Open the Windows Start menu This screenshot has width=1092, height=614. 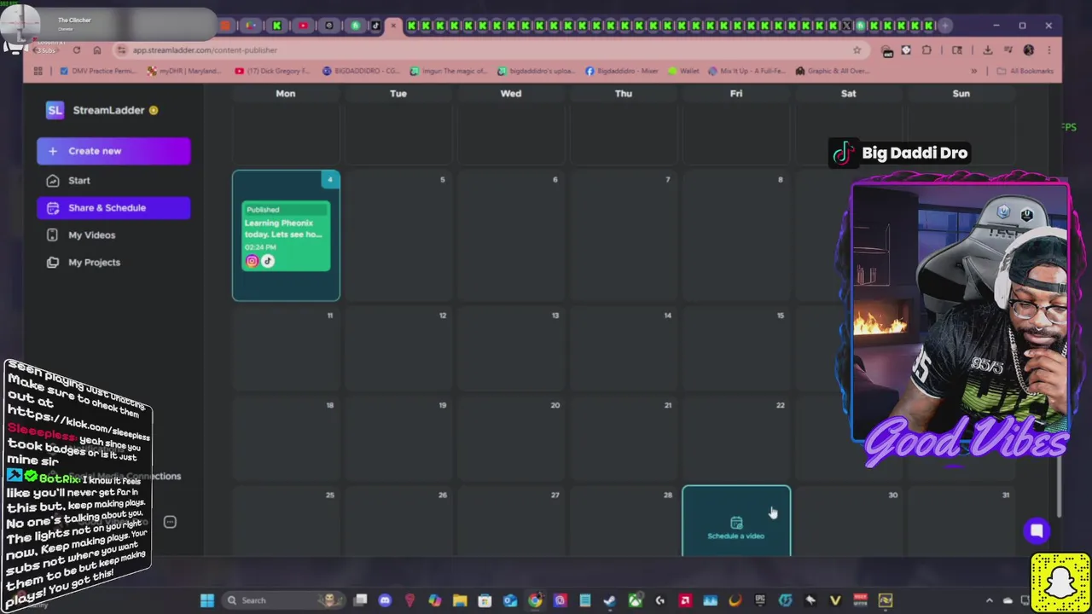pyautogui.click(x=207, y=600)
